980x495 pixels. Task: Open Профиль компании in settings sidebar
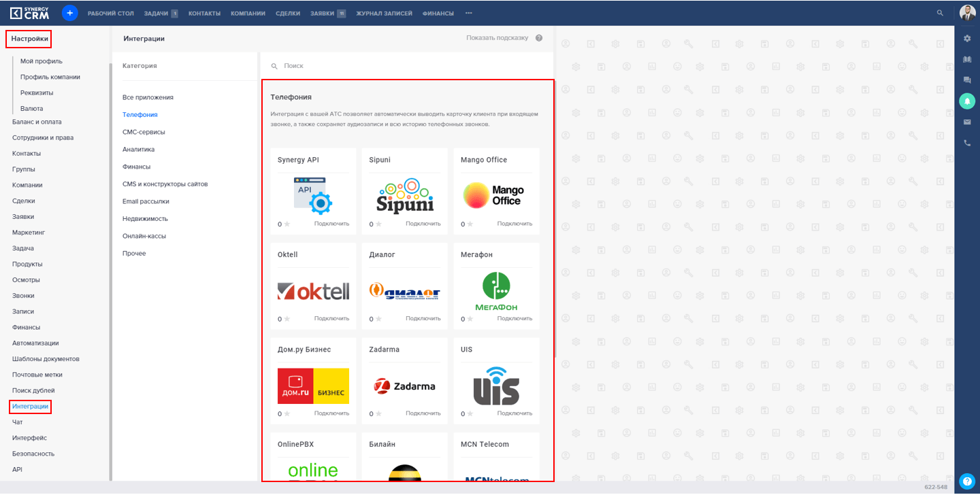(x=50, y=77)
